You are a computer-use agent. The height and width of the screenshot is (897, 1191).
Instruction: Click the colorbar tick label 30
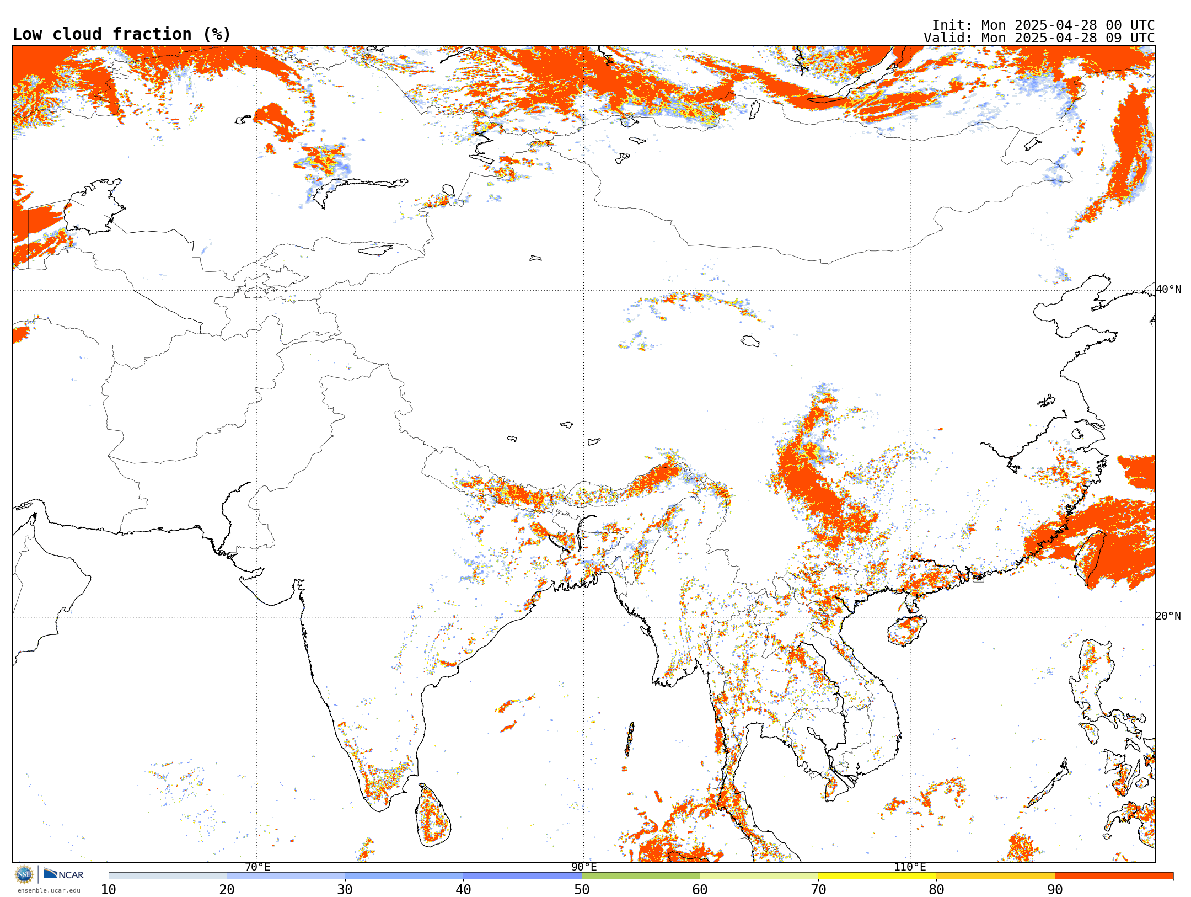tap(345, 889)
